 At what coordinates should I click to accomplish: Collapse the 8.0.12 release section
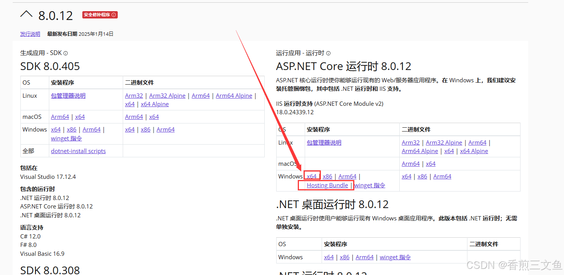pyautogui.click(x=26, y=13)
